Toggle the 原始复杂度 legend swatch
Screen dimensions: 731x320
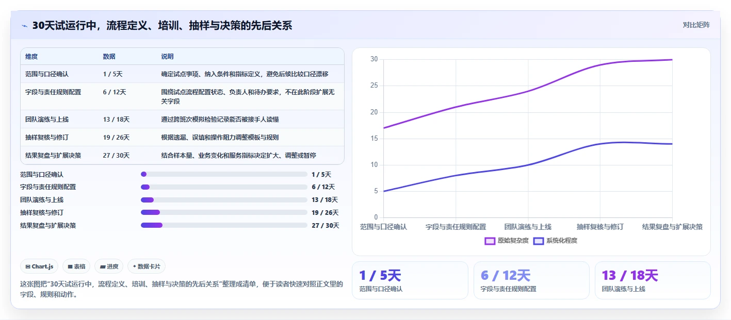[490, 241]
